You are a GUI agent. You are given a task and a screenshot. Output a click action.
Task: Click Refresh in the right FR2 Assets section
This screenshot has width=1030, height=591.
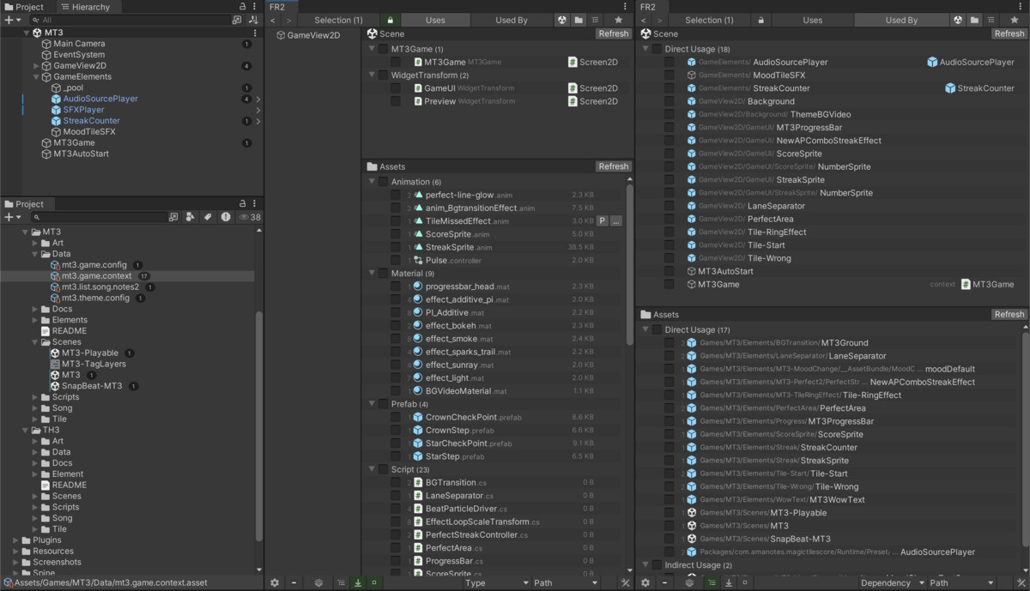coord(1009,314)
